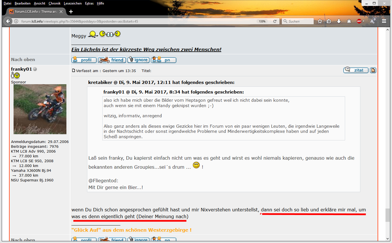Open the hamburger menu in Firefox
The image size is (392, 243).
[384, 21]
